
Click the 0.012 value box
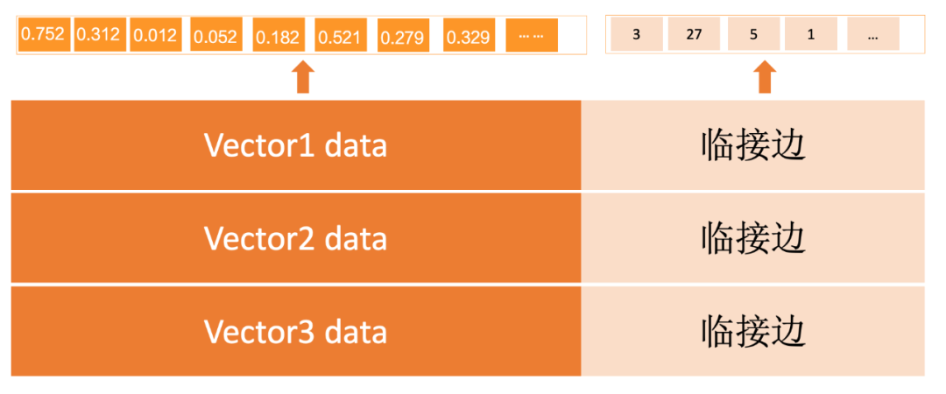point(156,34)
